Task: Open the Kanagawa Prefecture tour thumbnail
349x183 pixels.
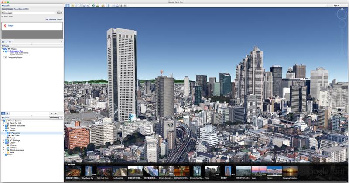Action: pyautogui.click(x=290, y=171)
